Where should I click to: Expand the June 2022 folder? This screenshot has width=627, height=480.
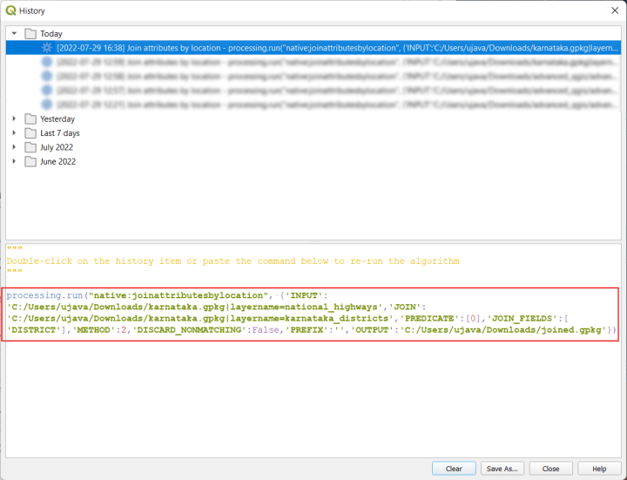pyautogui.click(x=15, y=161)
